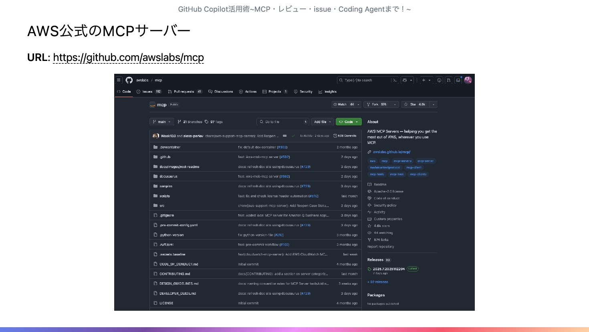Open the Watch dropdown arrow

359,104
